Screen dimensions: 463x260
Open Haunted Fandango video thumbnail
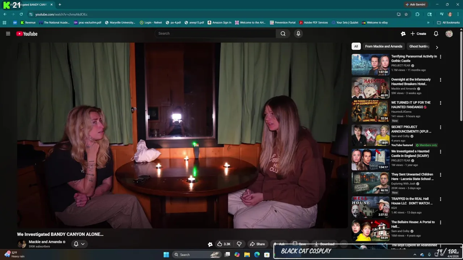[x=370, y=111]
